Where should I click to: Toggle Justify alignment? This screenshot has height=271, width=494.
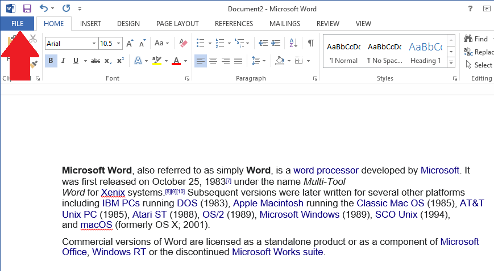(x=238, y=61)
